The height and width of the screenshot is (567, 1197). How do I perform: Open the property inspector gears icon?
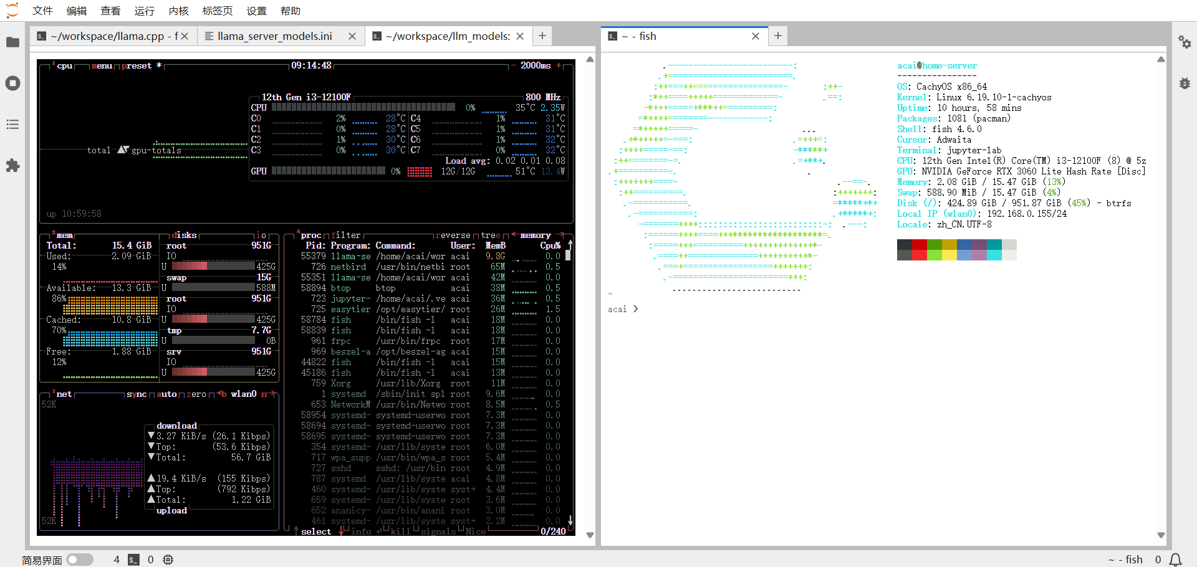[1185, 42]
